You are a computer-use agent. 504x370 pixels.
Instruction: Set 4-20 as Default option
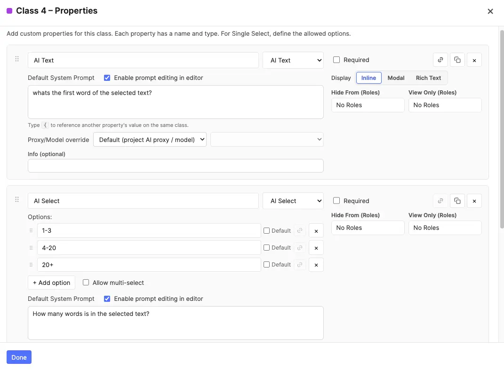[266, 248]
